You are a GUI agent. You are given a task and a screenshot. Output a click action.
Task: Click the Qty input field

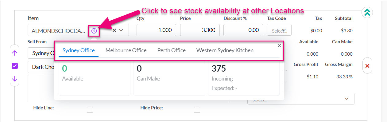coord(157,30)
